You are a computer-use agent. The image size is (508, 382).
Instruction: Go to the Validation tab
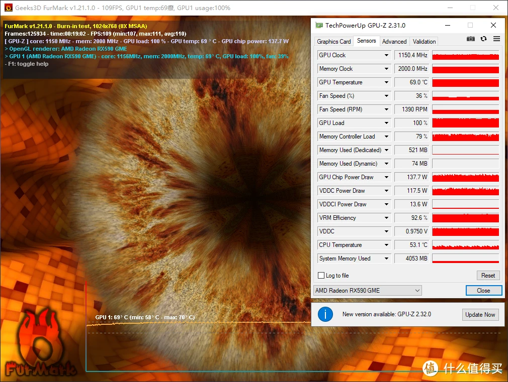coord(424,41)
